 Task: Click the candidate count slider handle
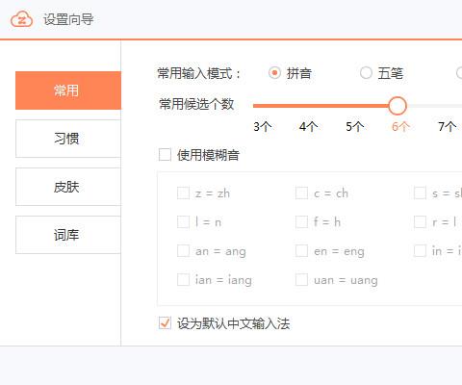point(398,106)
